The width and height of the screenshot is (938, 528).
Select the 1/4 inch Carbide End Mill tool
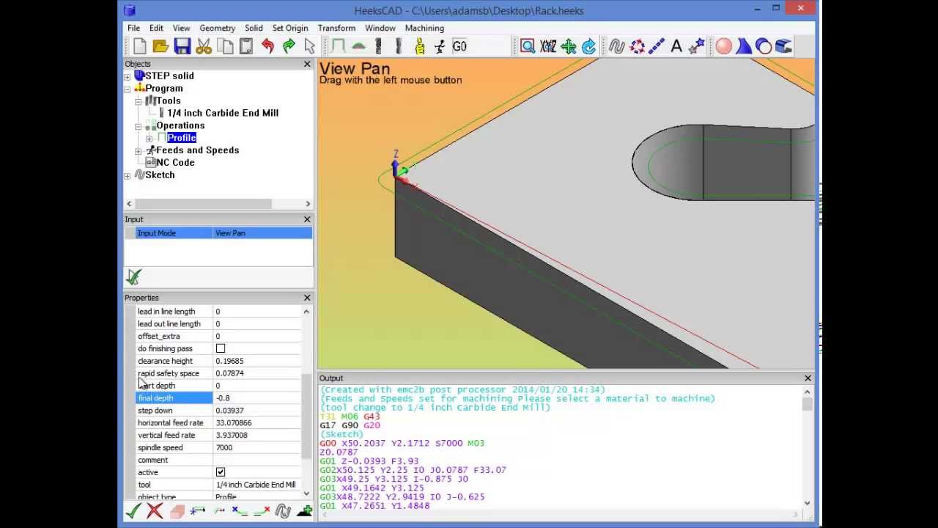point(223,113)
